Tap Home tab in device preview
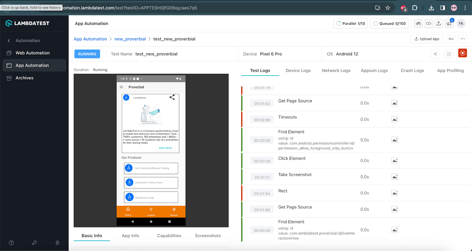The image size is (472, 251). pyautogui.click(x=128, y=212)
